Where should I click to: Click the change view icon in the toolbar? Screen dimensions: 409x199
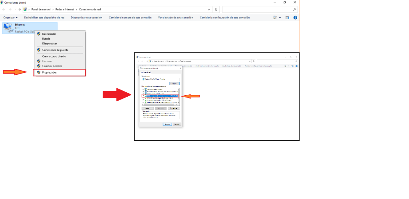tap(275, 18)
